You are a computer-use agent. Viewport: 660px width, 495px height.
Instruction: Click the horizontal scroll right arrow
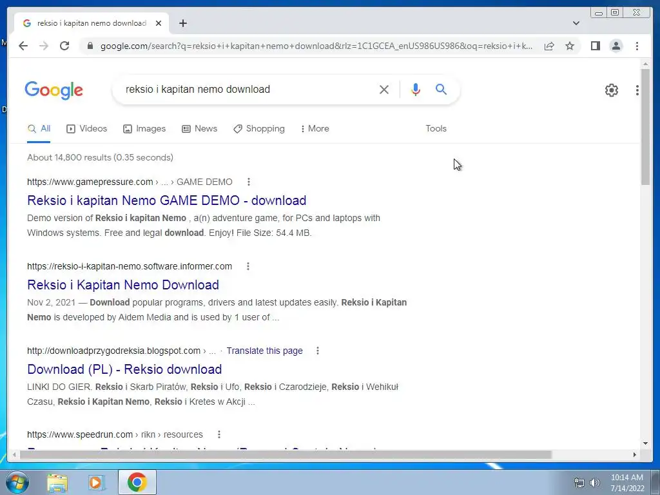(635, 454)
